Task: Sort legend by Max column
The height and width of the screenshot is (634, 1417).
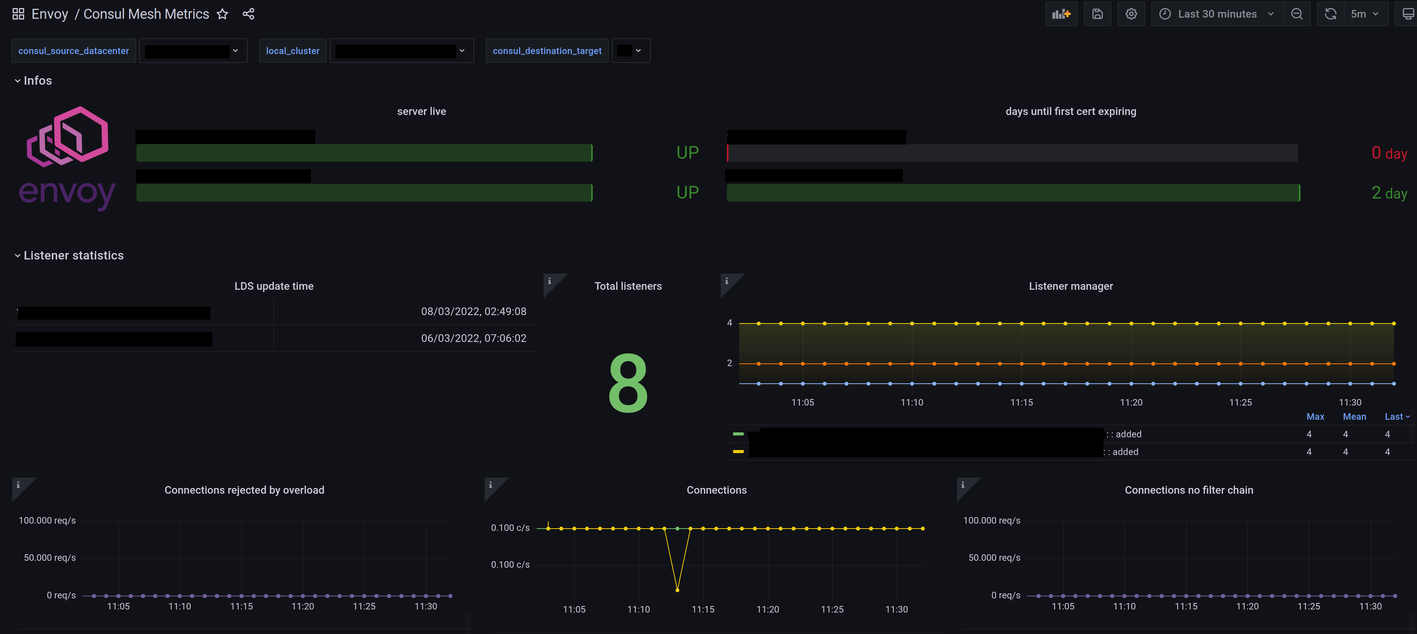Action: coord(1315,417)
